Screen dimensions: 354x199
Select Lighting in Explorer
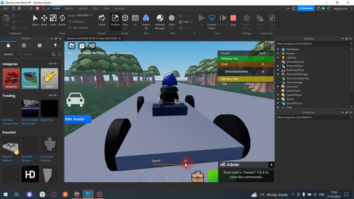click(x=291, y=57)
